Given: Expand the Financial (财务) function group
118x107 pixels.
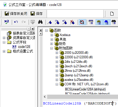Looking at the screenshot, I should (51, 44).
